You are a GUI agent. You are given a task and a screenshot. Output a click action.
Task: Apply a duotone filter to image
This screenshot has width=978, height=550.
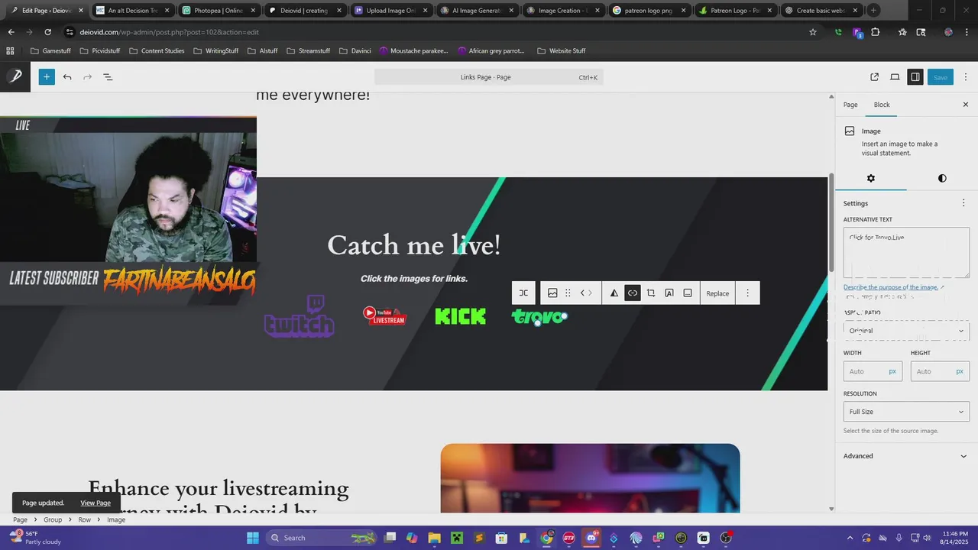(614, 293)
